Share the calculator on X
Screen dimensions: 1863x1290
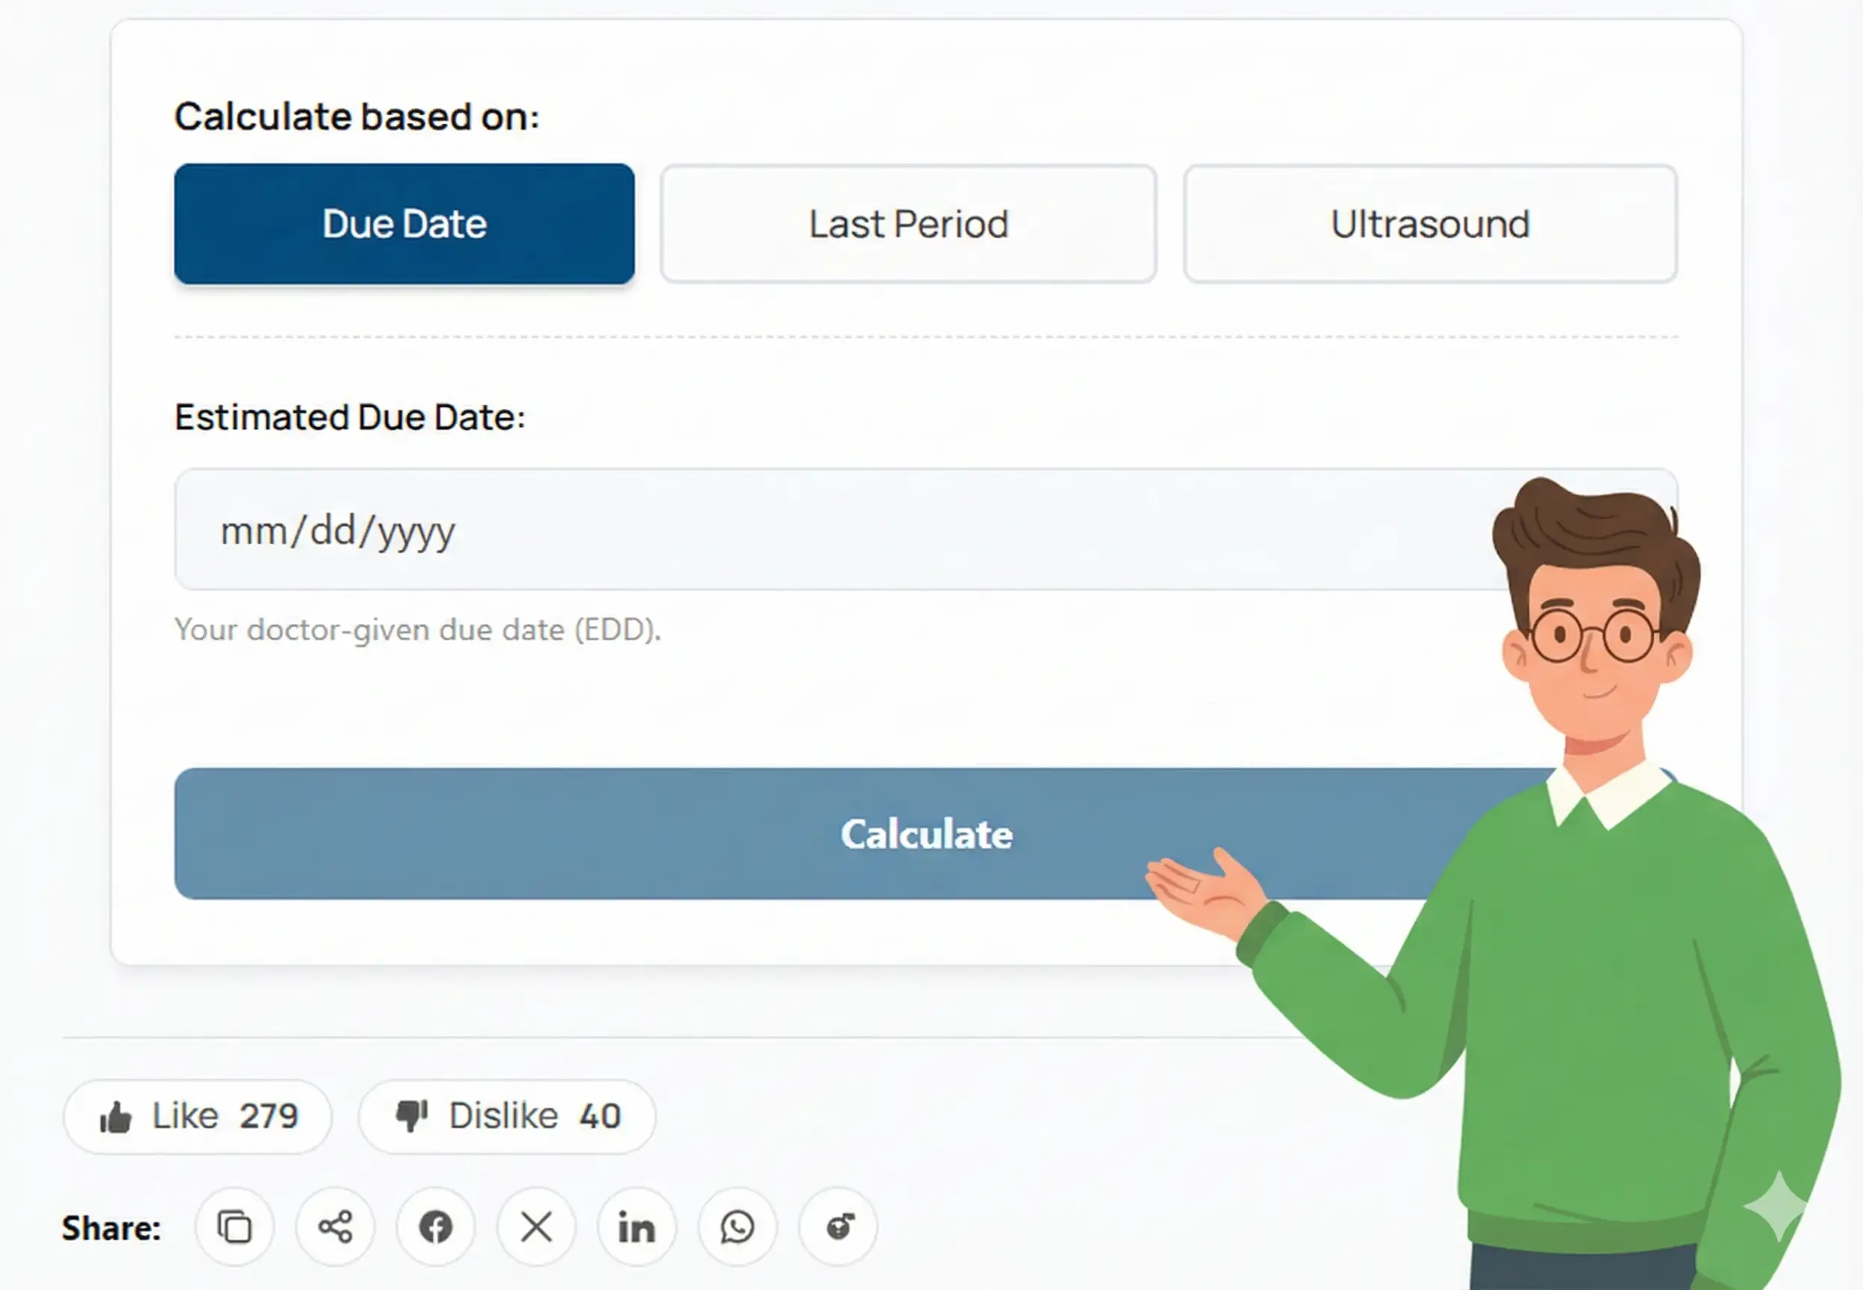pyautogui.click(x=536, y=1227)
